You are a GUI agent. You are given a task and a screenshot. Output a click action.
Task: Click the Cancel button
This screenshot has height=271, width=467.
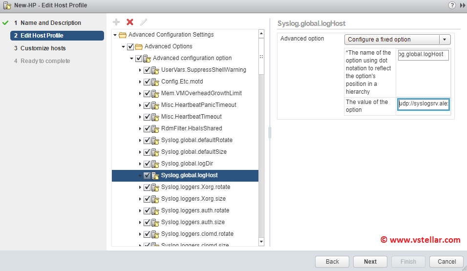point(446,261)
